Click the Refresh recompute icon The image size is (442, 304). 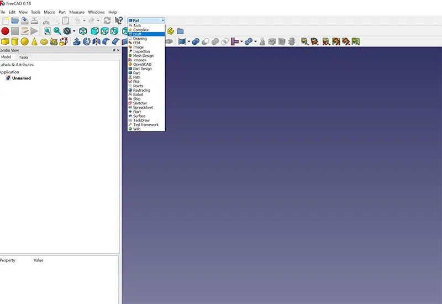tap(107, 20)
